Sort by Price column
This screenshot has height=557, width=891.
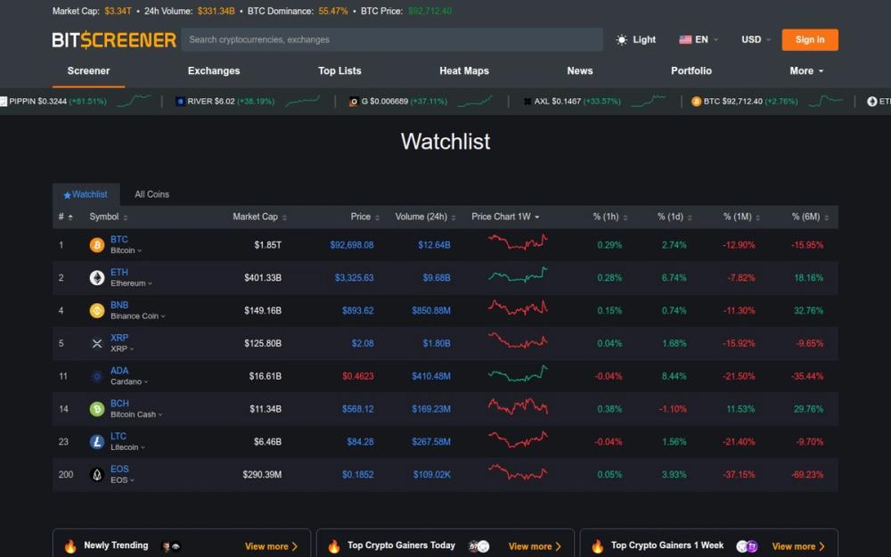tap(364, 217)
